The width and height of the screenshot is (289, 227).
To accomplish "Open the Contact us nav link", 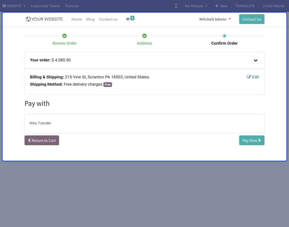I will (108, 19).
